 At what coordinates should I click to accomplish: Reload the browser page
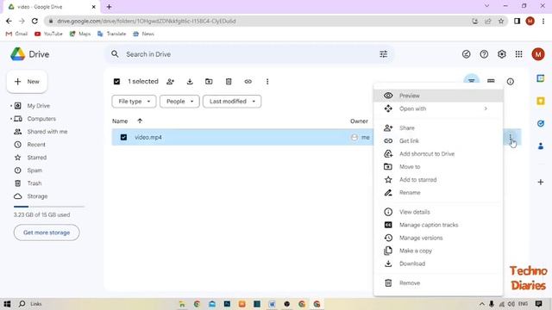click(x=34, y=21)
